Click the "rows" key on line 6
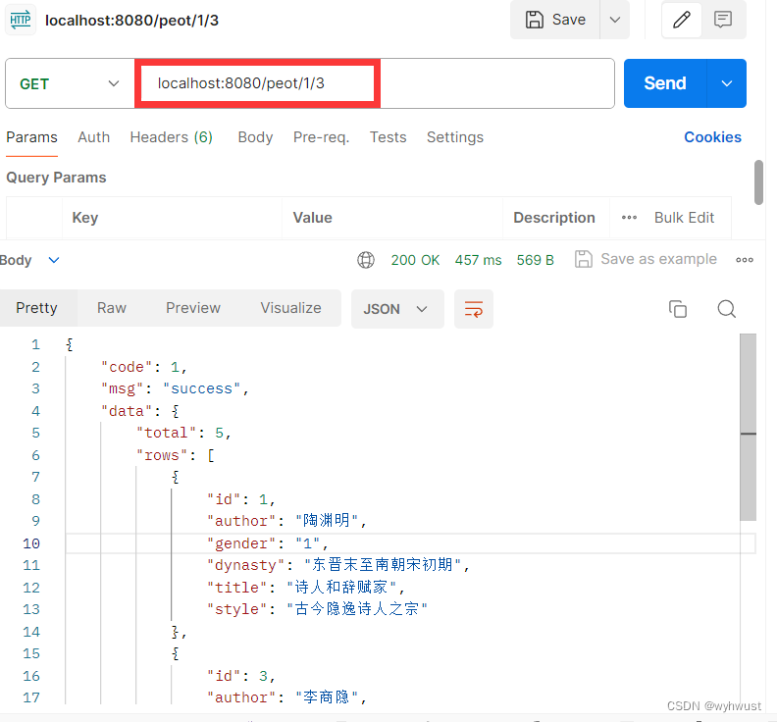The width and height of the screenshot is (777, 722). pos(162,455)
